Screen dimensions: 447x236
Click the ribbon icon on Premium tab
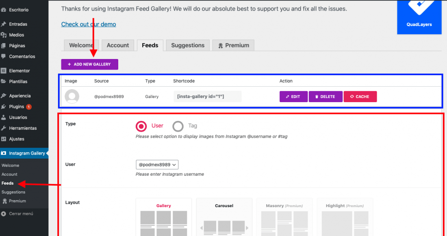pyautogui.click(x=220, y=46)
